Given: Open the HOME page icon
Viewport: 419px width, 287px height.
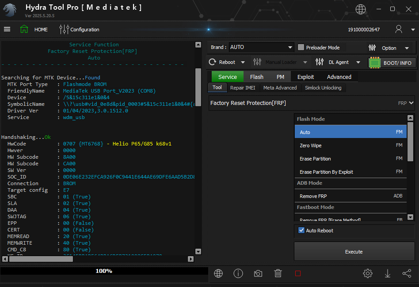Looking at the screenshot, I should point(24,30).
